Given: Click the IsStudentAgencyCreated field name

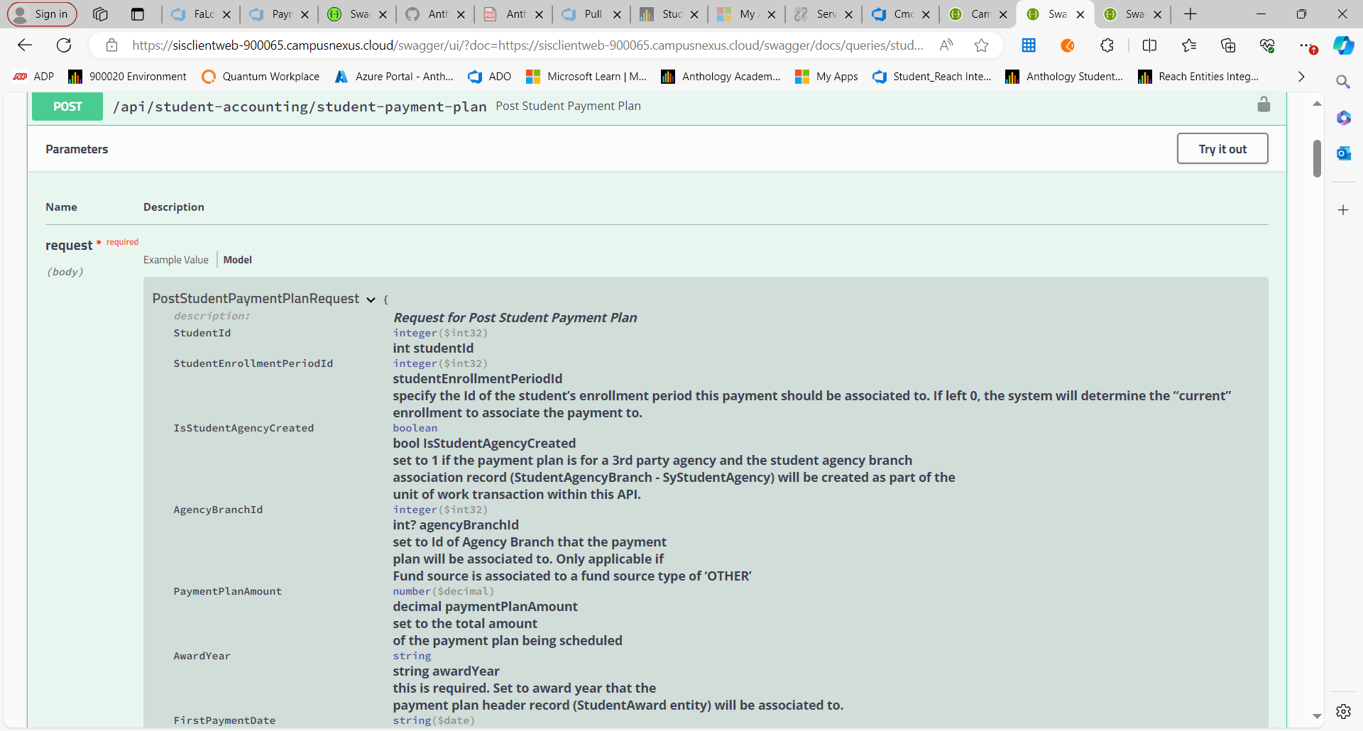Looking at the screenshot, I should tap(243, 428).
